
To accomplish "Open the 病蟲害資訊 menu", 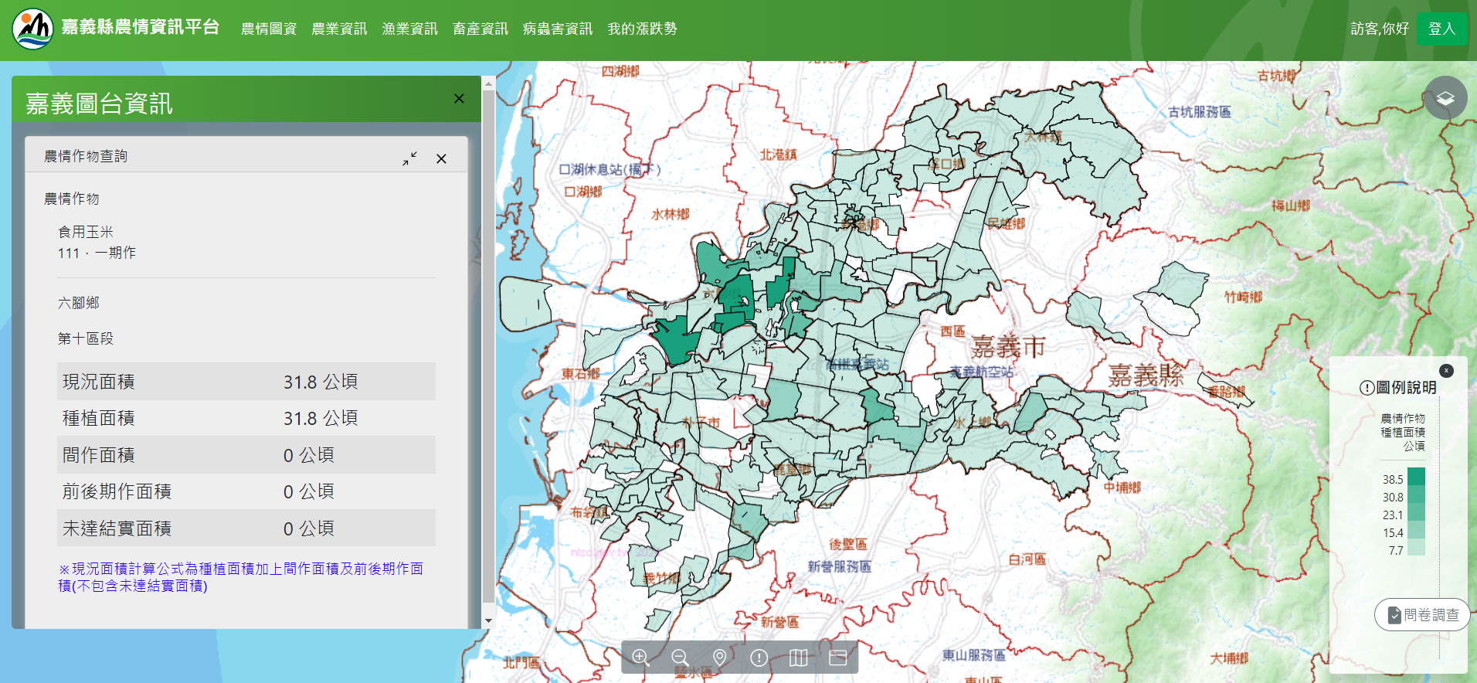I will tap(557, 29).
